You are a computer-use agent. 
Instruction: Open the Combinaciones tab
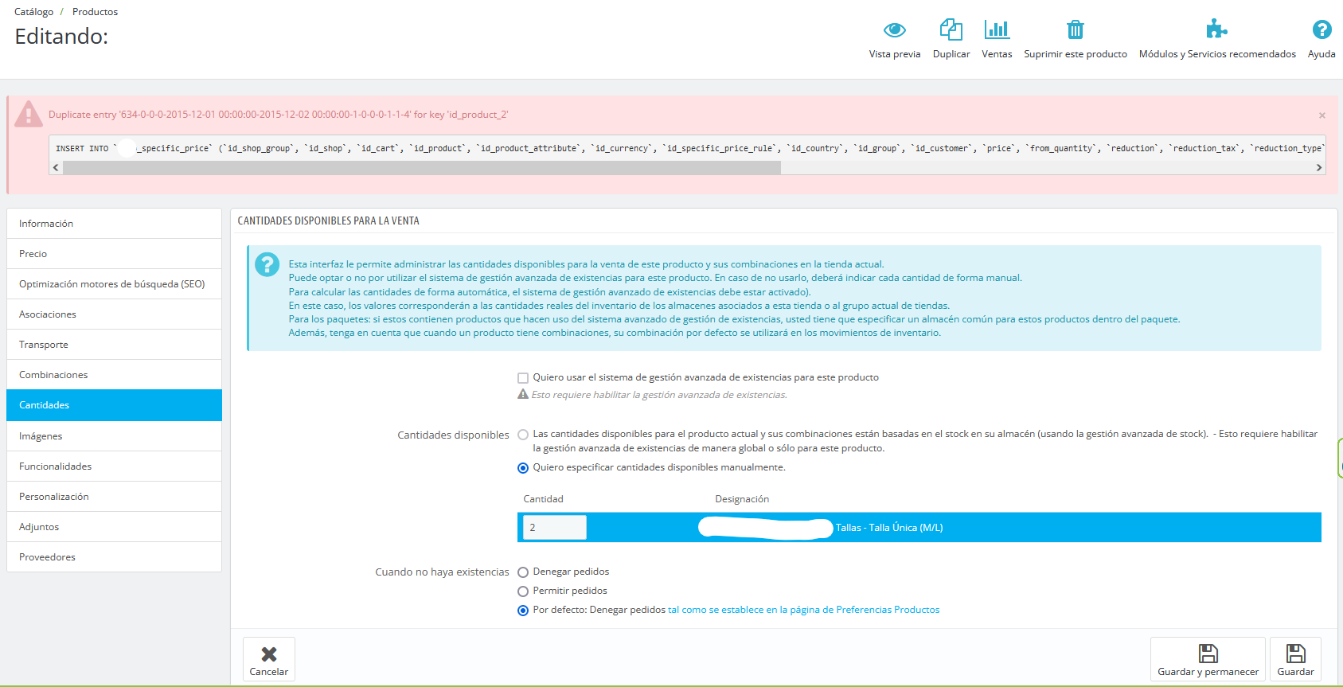(x=114, y=375)
